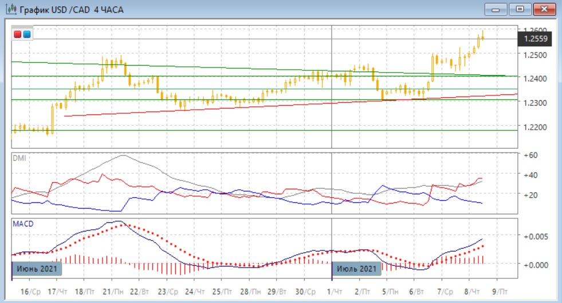Click the 16/Ср date on time axis
Viewport: 562px width, 303px height.
pos(33,291)
